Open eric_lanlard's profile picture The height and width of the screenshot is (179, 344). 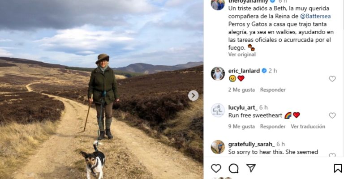(x=218, y=73)
